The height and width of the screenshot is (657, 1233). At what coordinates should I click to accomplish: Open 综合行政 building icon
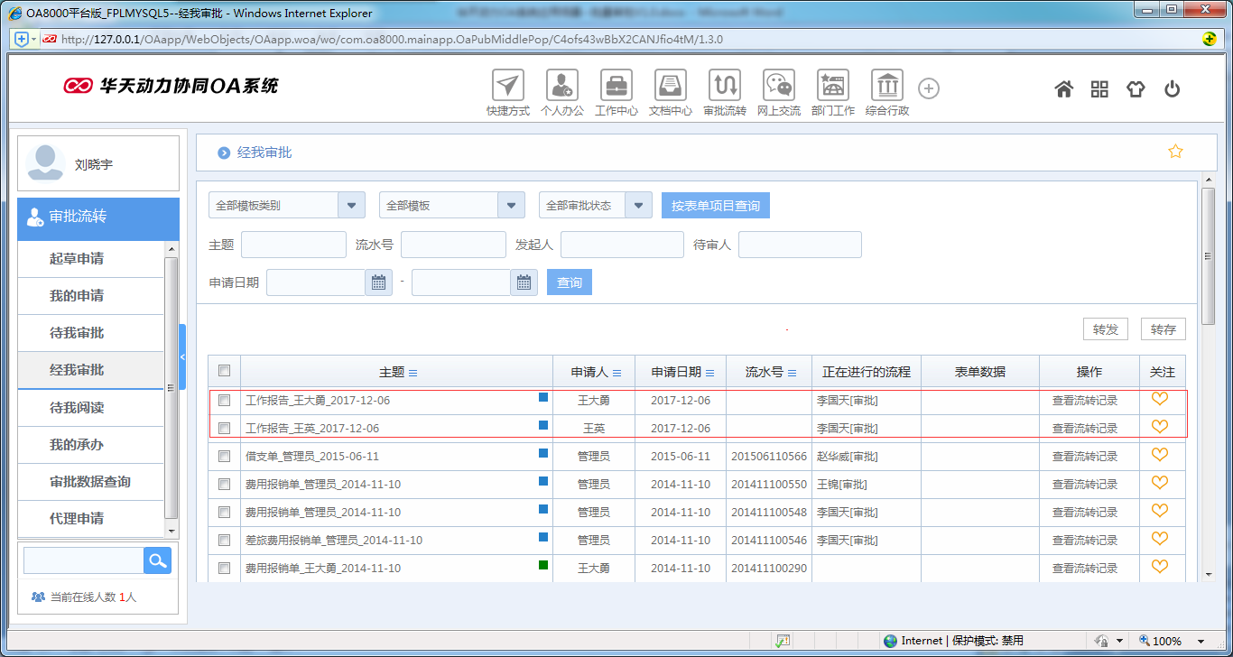pos(886,86)
